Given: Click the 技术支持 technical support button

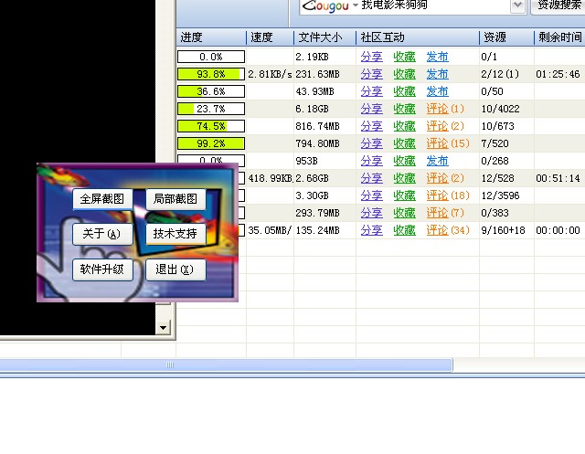Looking at the screenshot, I should pyautogui.click(x=175, y=233).
